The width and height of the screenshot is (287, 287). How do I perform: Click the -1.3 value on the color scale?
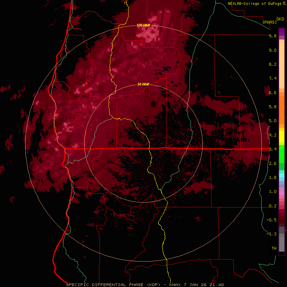(x=271, y=234)
